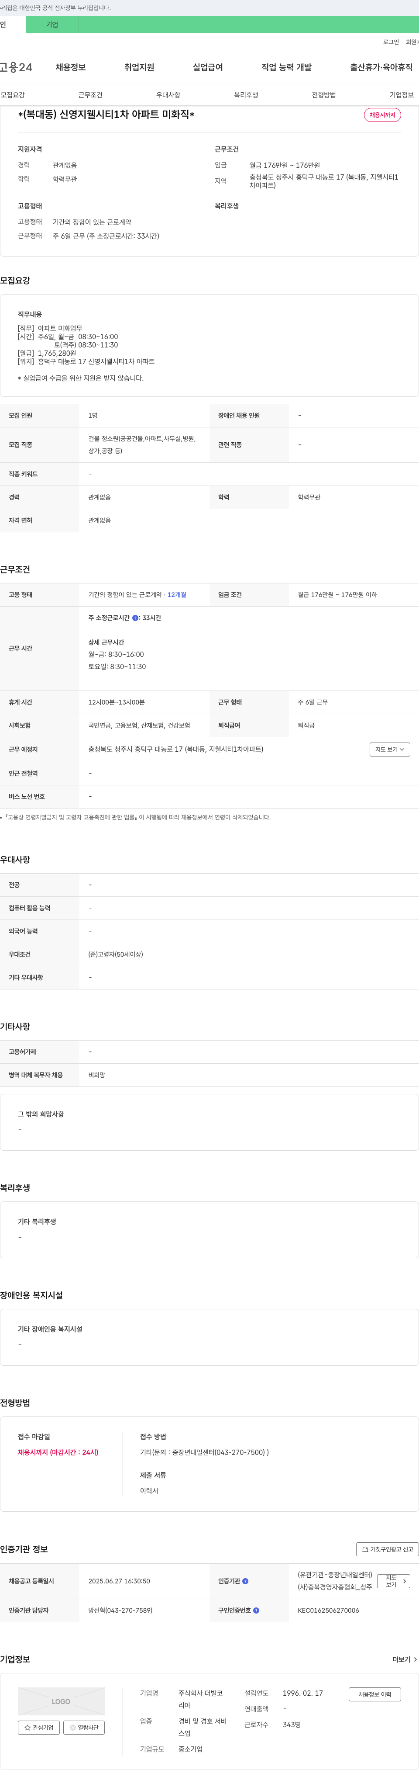419x1770 pixels.
Task: Click the 구인인증번호 help question icon
Action: point(257,1610)
